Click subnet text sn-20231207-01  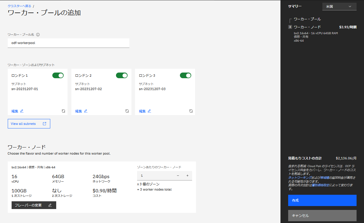click(25, 89)
